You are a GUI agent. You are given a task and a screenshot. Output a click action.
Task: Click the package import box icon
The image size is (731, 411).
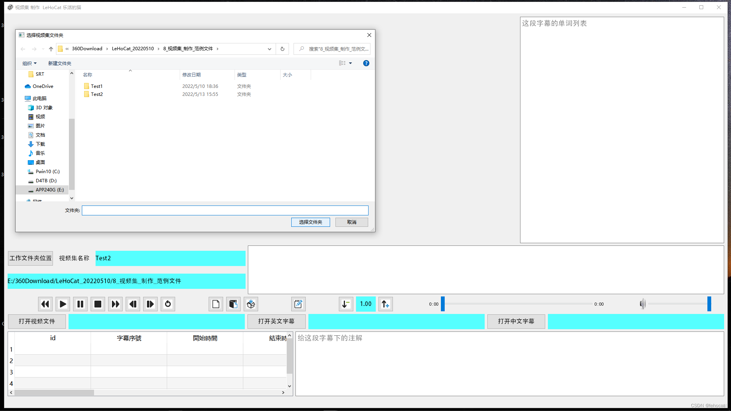tap(251, 304)
